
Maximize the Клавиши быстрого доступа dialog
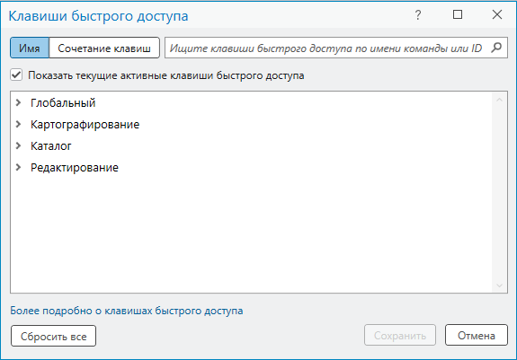pyautogui.click(x=458, y=14)
